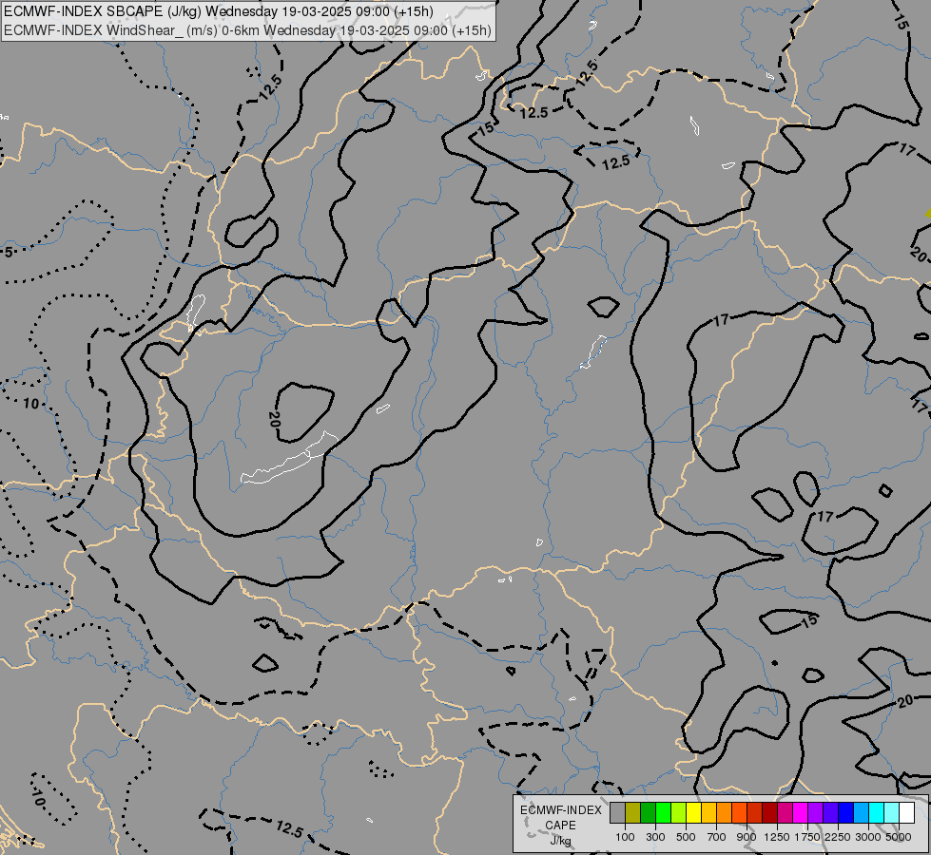This screenshot has height=855, width=931.
Task: Select the dark green legend swatch
Action: coord(649,812)
